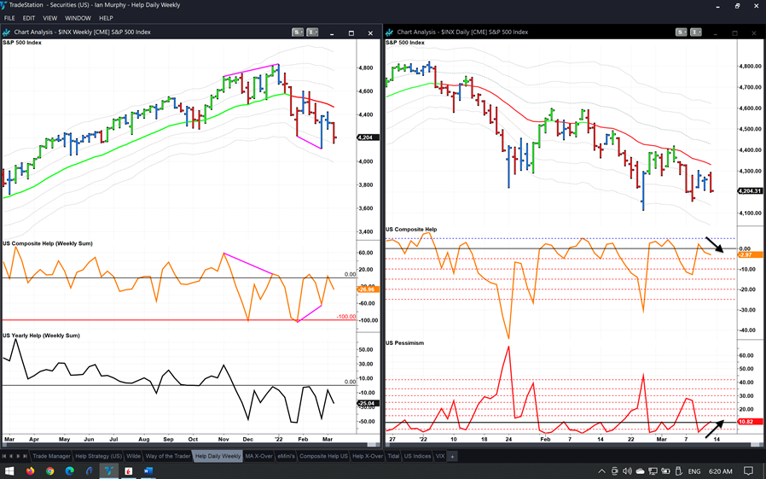
Task: Open Microsoft Word from the taskbar
Action: tap(148, 470)
